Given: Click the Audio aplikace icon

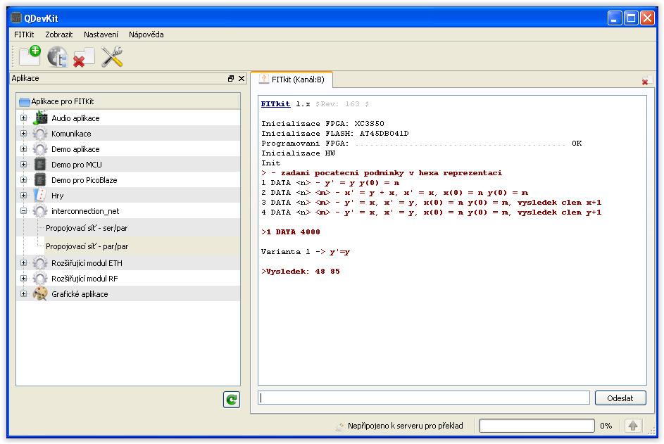Looking at the screenshot, I should (x=40, y=118).
